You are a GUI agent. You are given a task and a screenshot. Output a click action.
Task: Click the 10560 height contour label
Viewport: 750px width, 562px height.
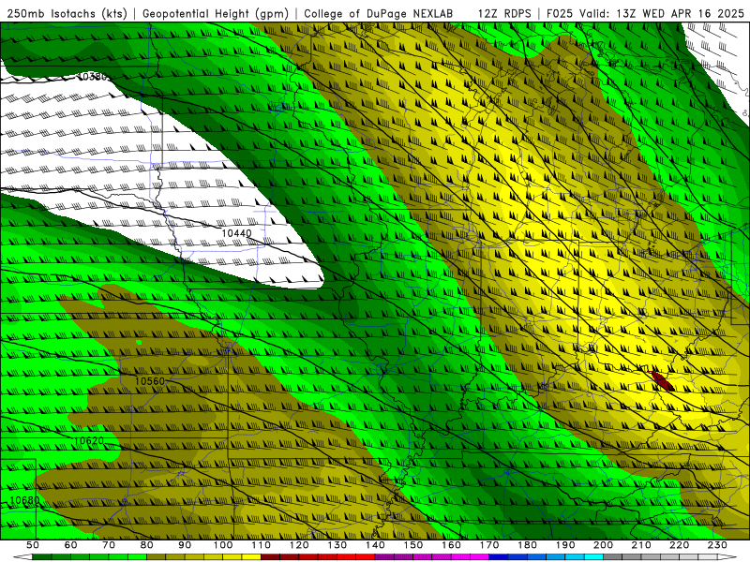150,381
